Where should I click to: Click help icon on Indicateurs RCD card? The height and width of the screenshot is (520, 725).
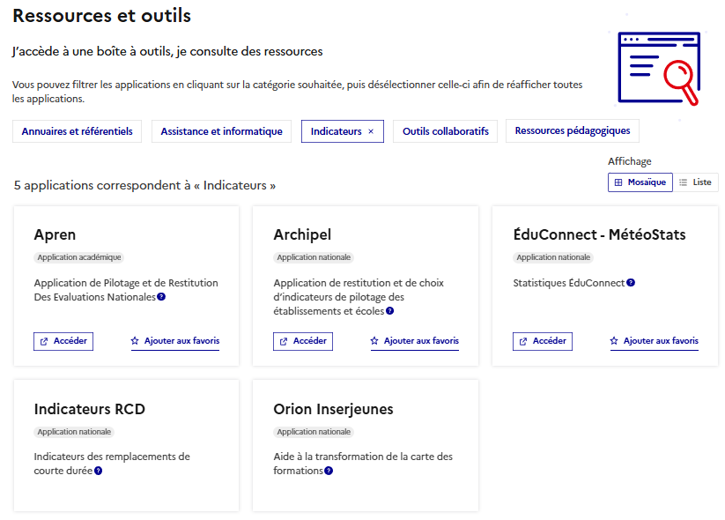98,470
